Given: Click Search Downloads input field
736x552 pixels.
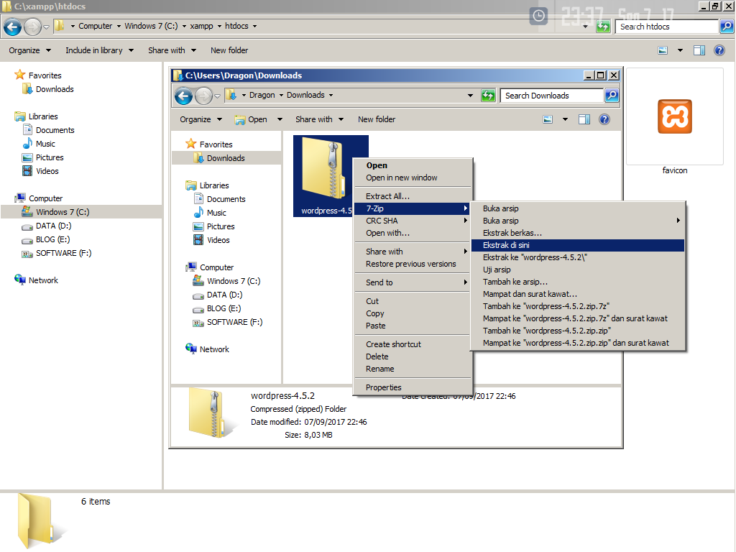Looking at the screenshot, I should pyautogui.click(x=551, y=96).
